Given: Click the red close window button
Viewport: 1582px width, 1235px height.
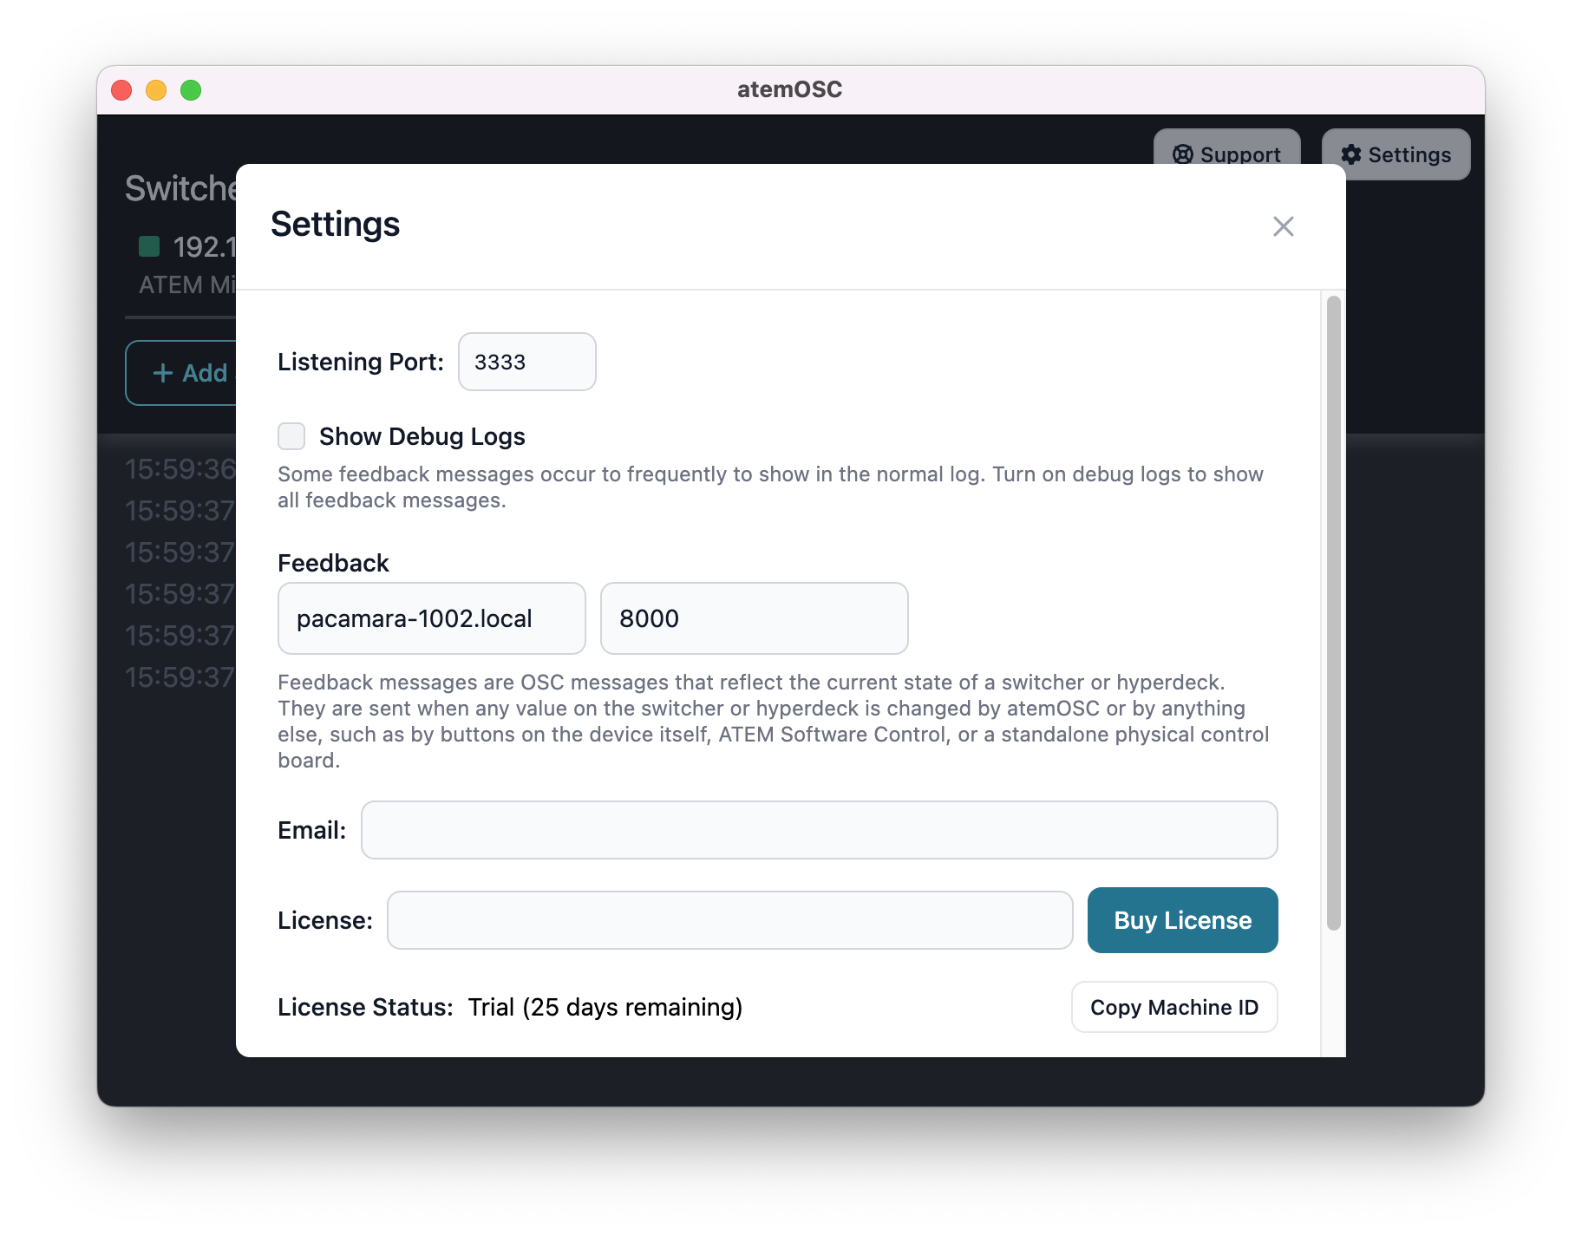Looking at the screenshot, I should point(121,90).
